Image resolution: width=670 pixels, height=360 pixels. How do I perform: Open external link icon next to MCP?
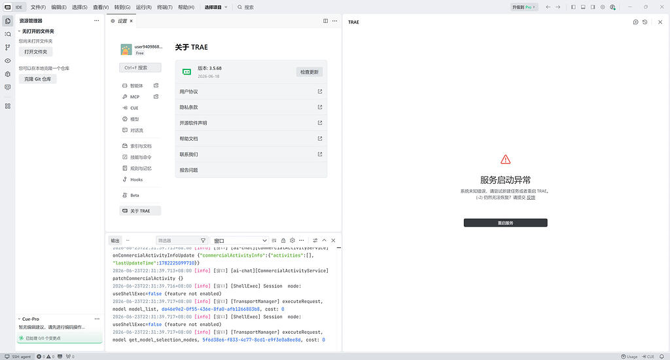point(156,97)
